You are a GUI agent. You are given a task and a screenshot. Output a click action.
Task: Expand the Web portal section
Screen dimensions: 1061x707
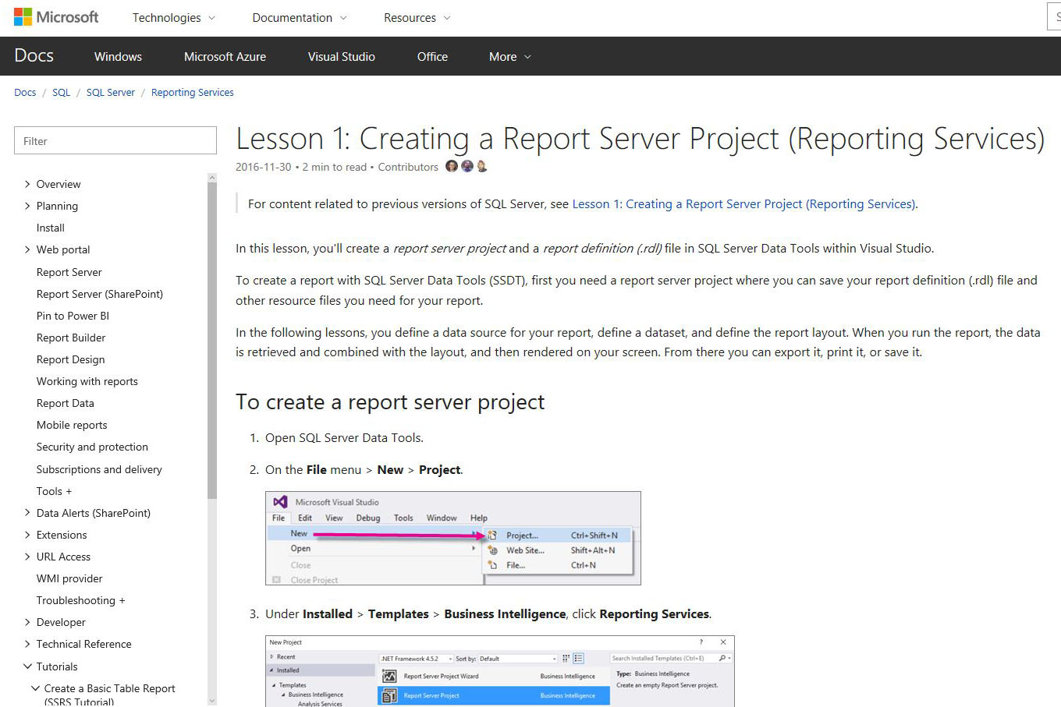click(28, 249)
